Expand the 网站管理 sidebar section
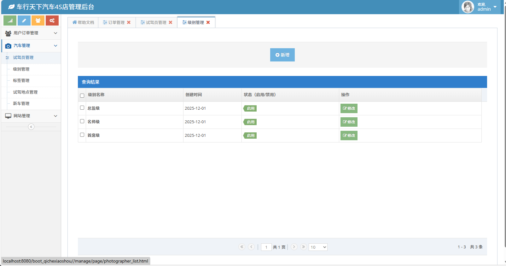The height and width of the screenshot is (266, 506). 31,116
